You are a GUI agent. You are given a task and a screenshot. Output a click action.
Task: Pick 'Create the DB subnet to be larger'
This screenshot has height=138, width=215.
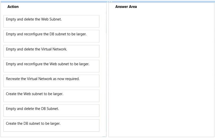(51, 125)
